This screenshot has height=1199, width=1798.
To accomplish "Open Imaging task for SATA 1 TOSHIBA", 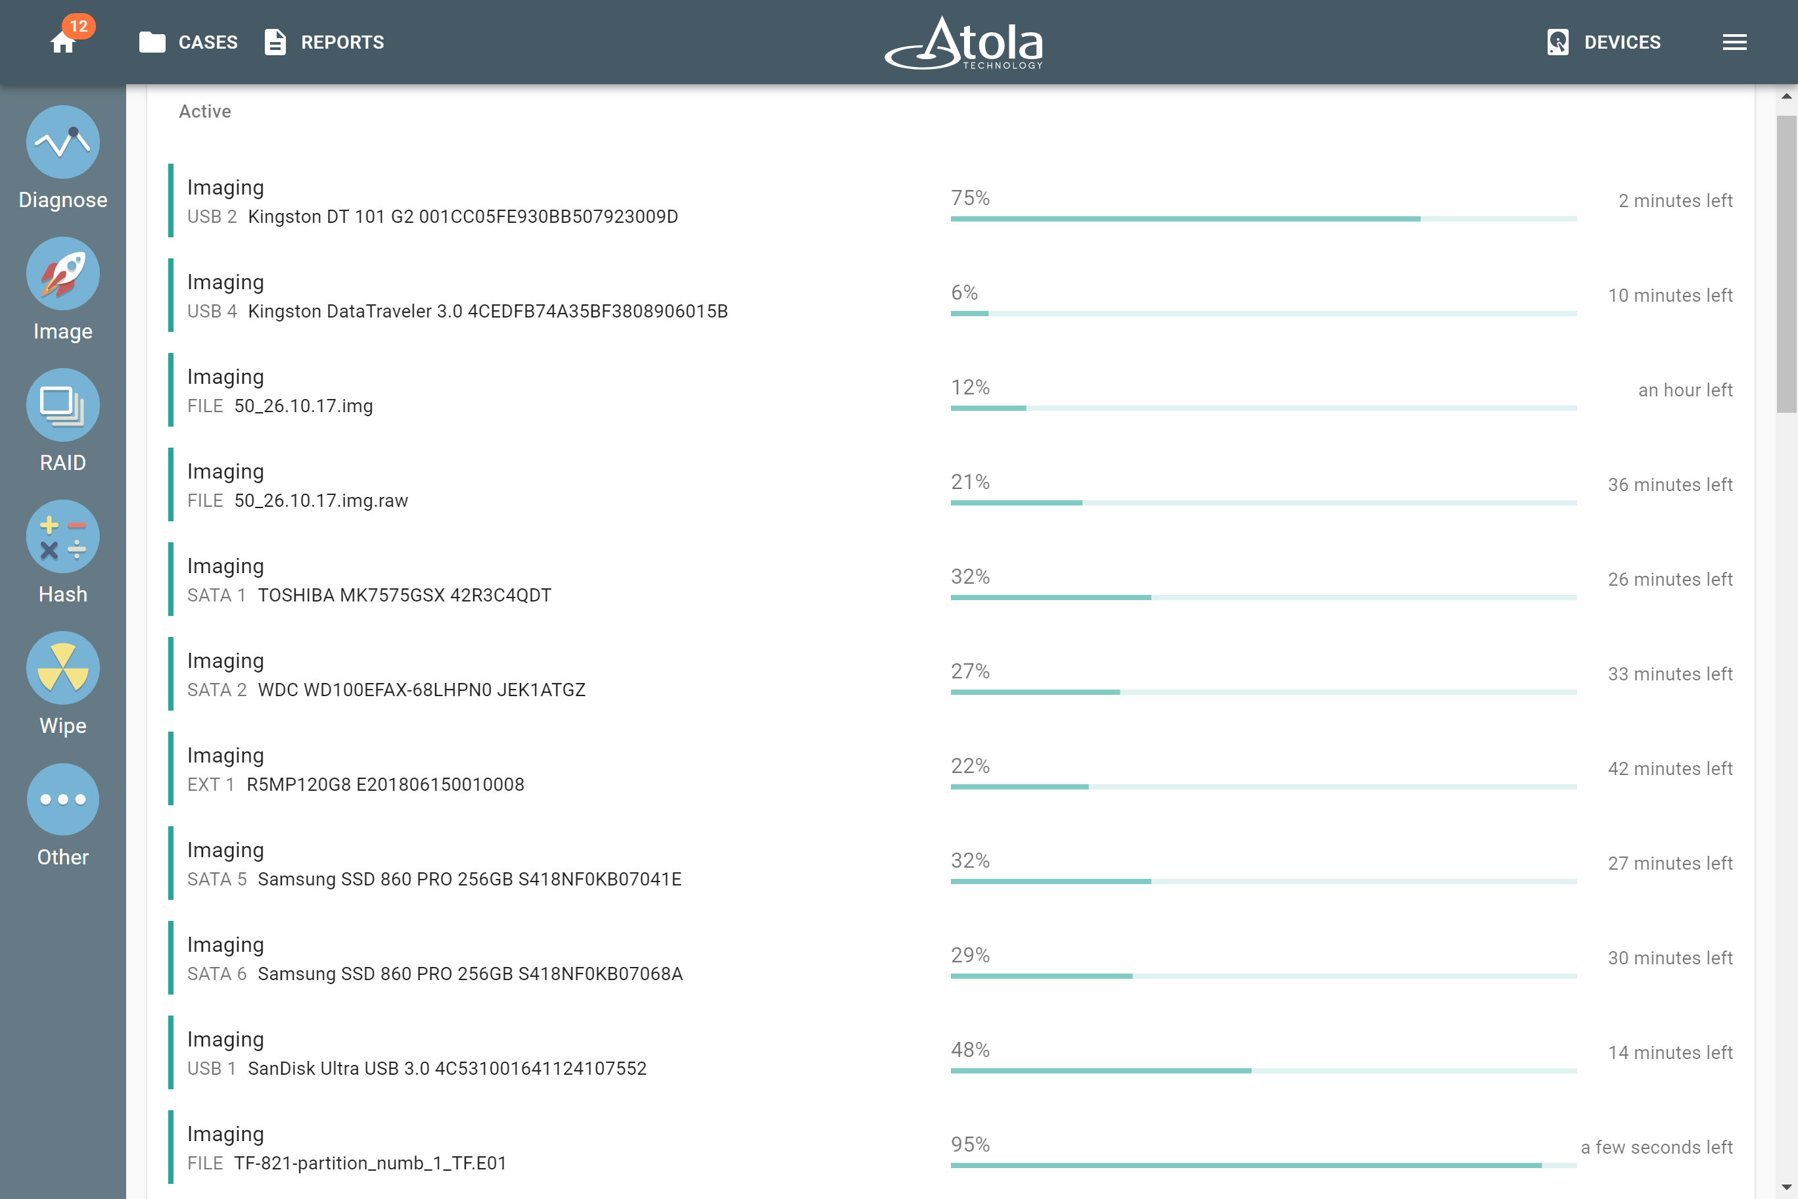I will (951, 580).
